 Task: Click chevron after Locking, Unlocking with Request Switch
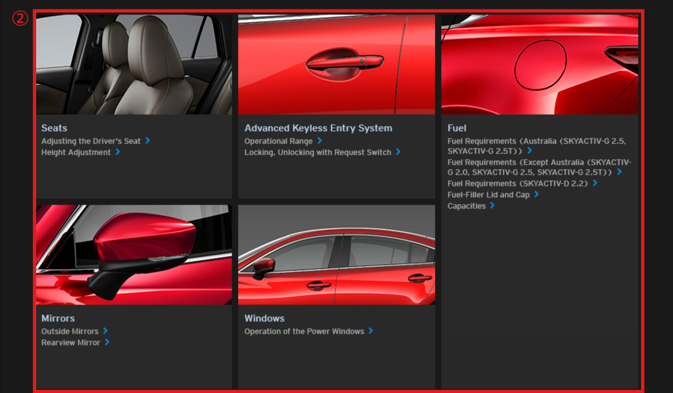pyautogui.click(x=398, y=152)
